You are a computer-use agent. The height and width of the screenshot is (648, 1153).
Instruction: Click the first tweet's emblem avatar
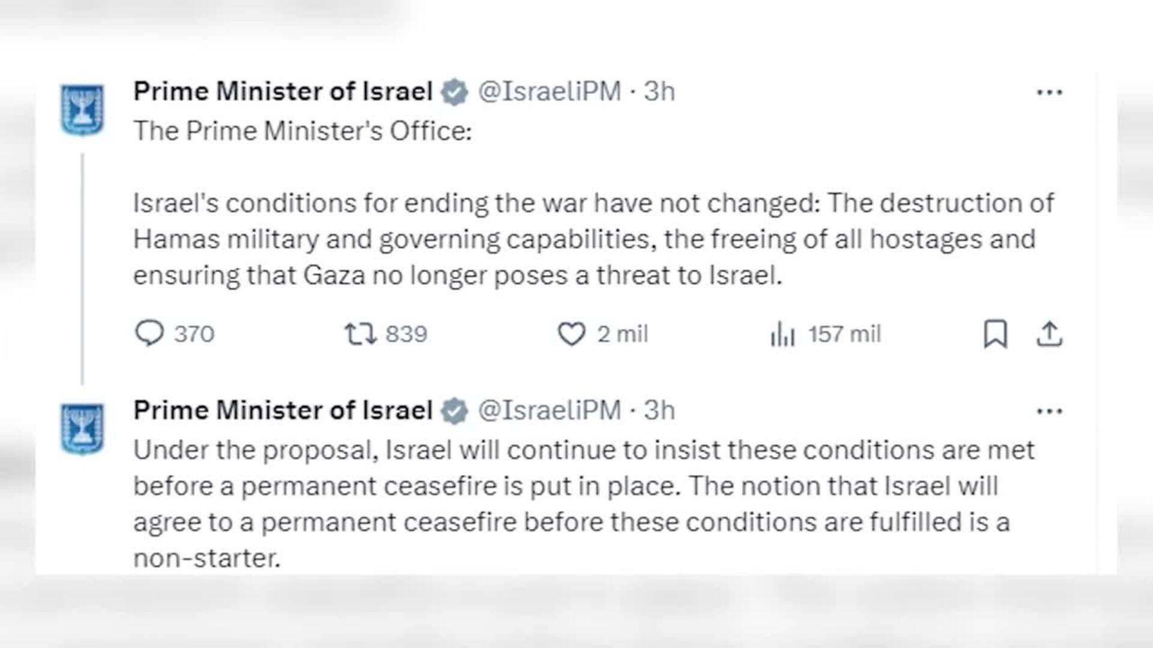(83, 110)
